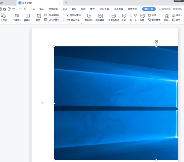The height and width of the screenshot is (162, 184).
Task: Expand the Undo history dropdown arrow
Action: [x=17, y=9]
